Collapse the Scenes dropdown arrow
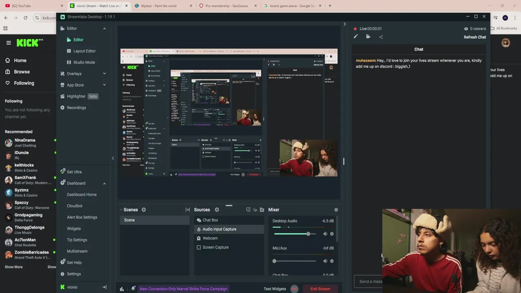The height and width of the screenshot is (293, 521). pos(121,210)
